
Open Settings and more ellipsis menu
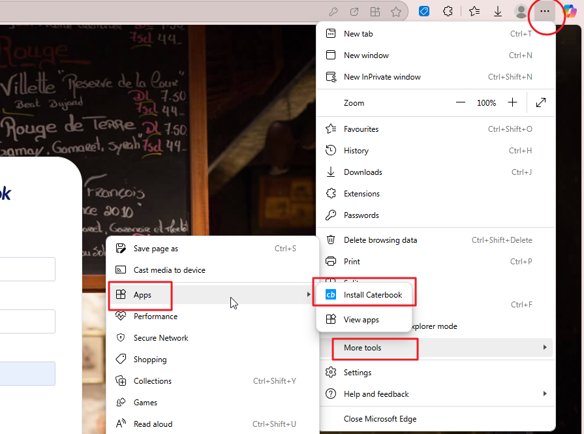[x=544, y=11]
